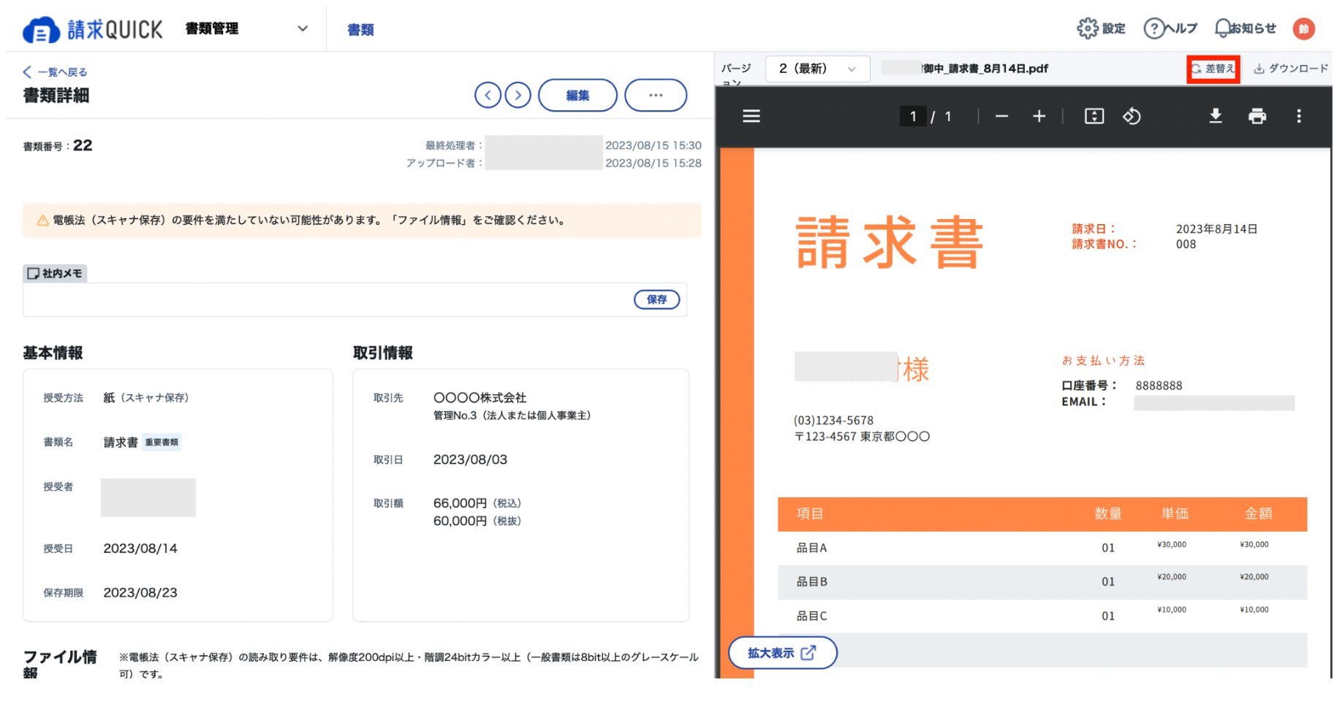Image resolution: width=1337 pixels, height=701 pixels.
Task: Click 品目C row in the invoice
Action: [1042, 616]
